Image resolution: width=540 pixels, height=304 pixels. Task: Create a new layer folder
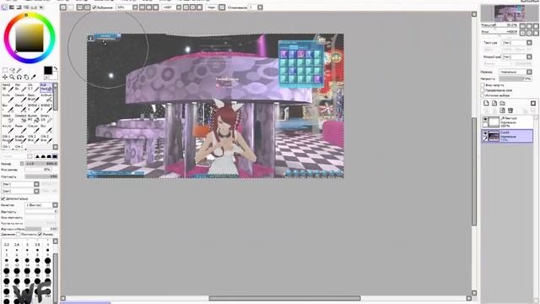pyautogui.click(x=503, y=103)
